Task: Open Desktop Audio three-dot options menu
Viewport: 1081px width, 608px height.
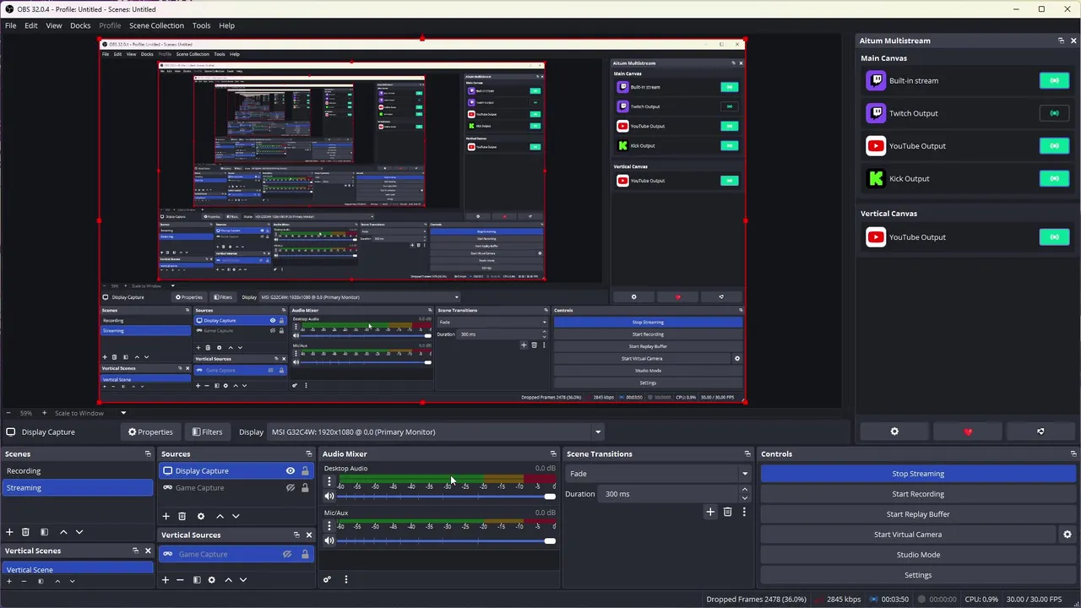Action: tap(329, 481)
